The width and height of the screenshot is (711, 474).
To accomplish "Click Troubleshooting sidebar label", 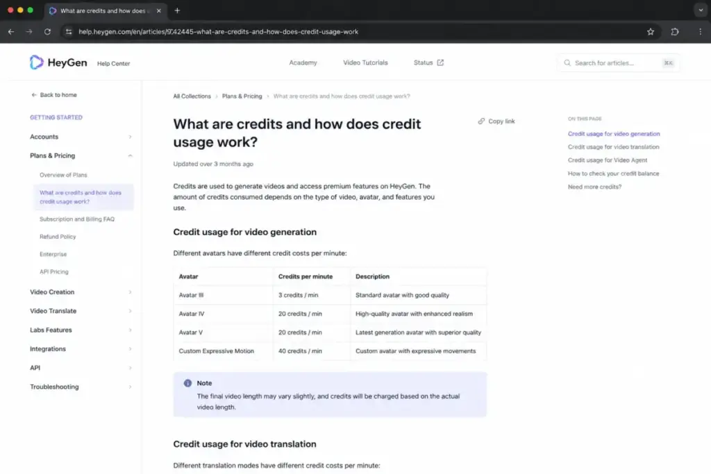I will (x=54, y=387).
